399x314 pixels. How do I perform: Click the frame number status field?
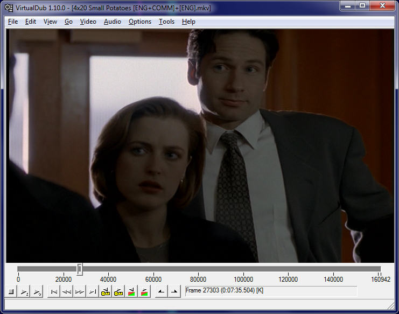click(x=271, y=291)
